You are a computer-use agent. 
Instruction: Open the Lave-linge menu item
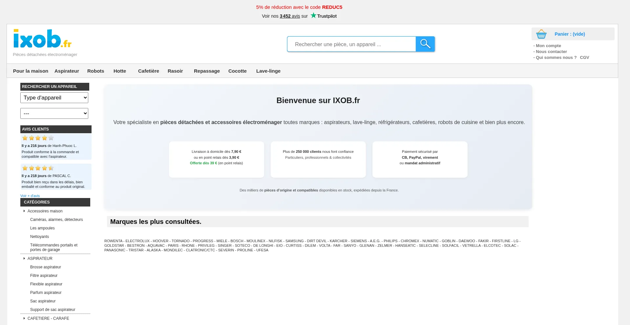[268, 71]
